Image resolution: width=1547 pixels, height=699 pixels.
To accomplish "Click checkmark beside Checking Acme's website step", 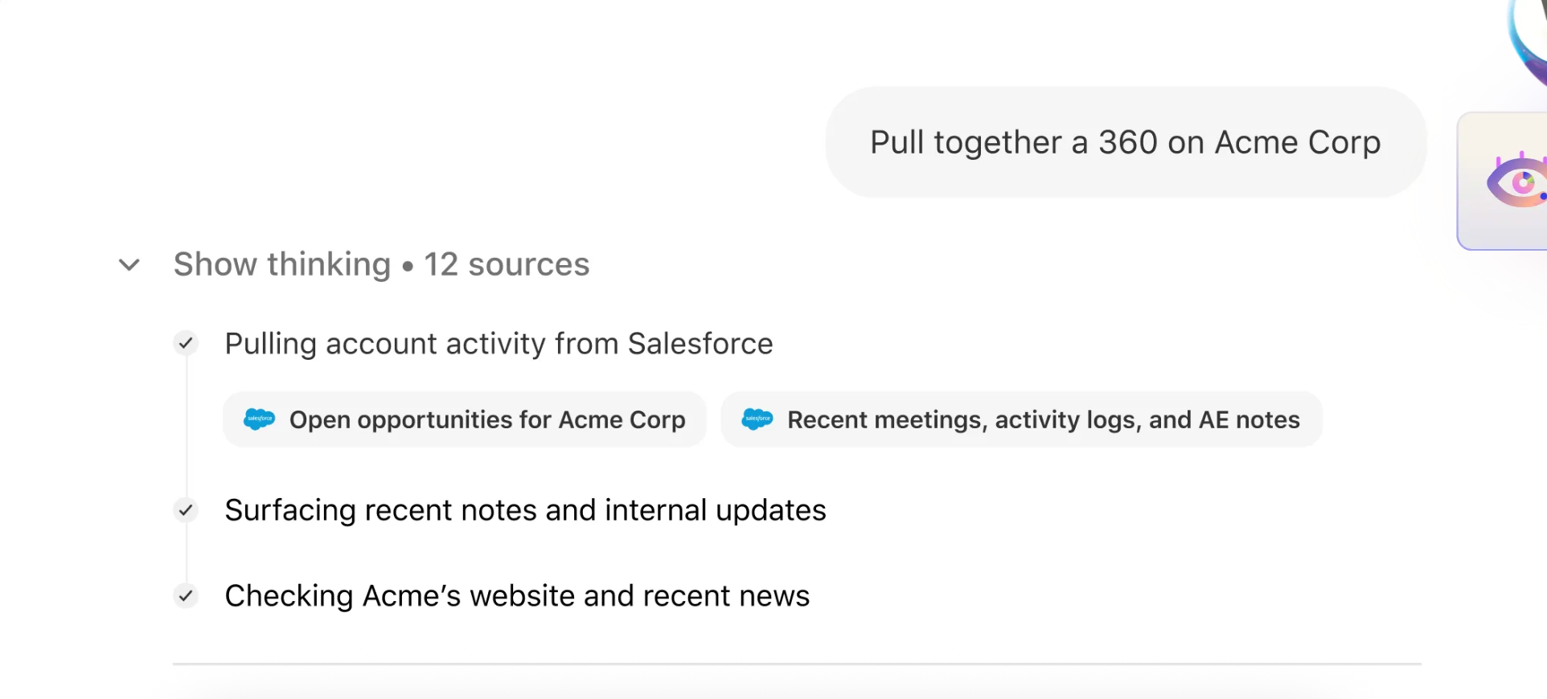I will point(186,596).
